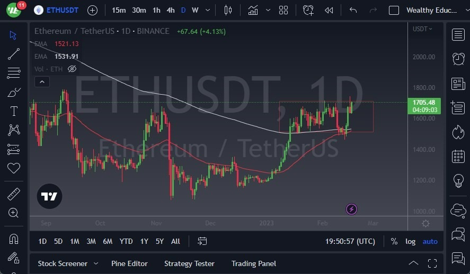Open the chart settings gear icon
470x274 pixels.
tap(425, 223)
